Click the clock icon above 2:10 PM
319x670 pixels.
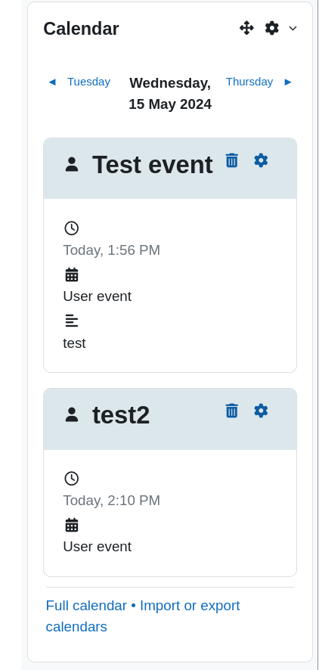click(x=71, y=478)
